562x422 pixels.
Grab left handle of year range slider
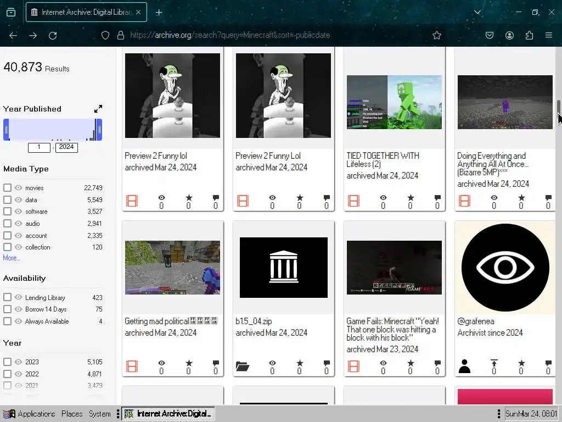[x=6, y=130]
